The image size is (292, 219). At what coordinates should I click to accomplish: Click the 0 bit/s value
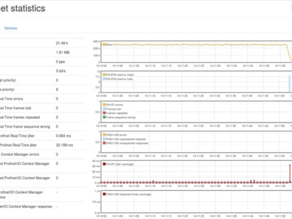pos(61,71)
